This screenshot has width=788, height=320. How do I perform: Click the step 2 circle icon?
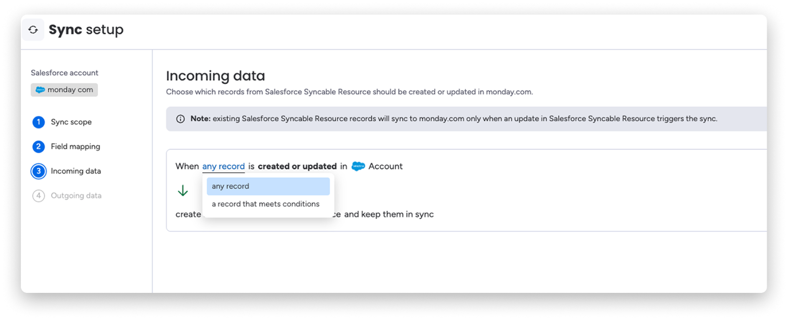pos(38,146)
